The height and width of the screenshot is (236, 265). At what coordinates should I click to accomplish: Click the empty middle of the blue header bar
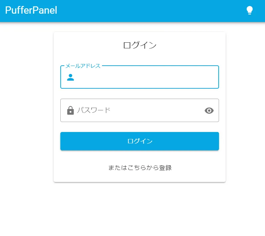coord(150,11)
